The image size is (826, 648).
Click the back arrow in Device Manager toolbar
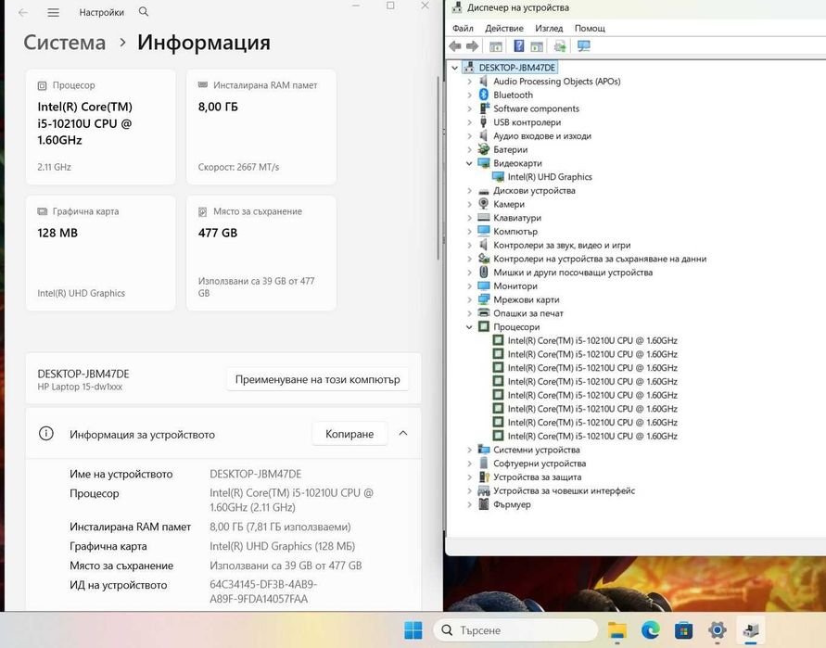pyautogui.click(x=455, y=46)
